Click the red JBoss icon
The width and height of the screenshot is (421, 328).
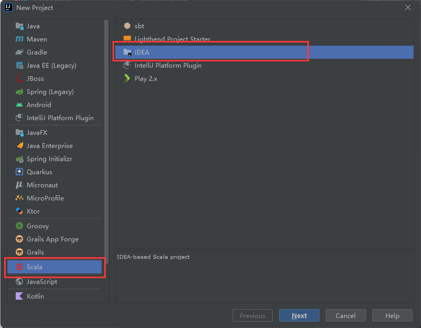pos(19,79)
